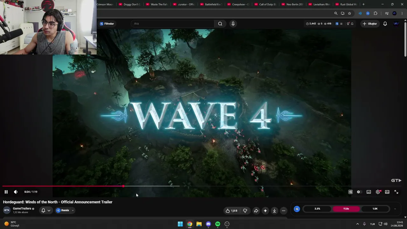Start voice search with microphone
This screenshot has height=229, width=407.
coord(233,24)
